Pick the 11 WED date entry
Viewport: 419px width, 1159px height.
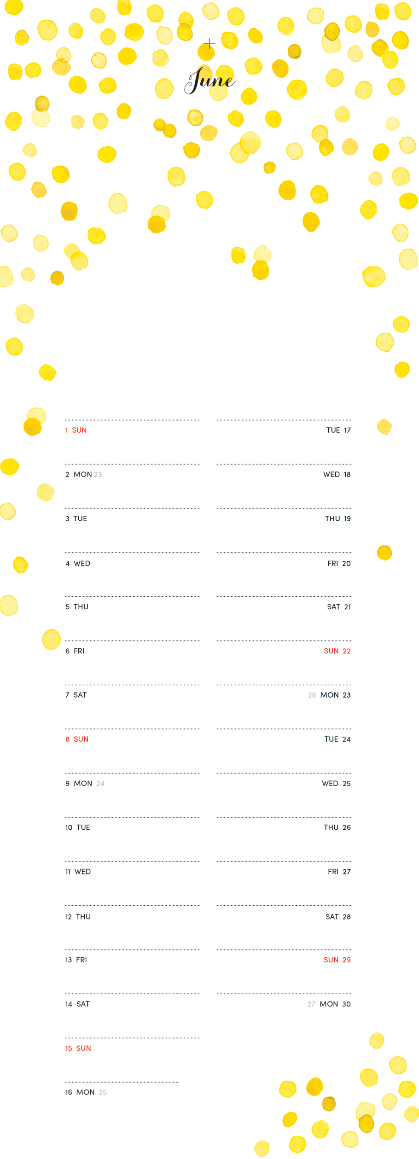coord(78,872)
